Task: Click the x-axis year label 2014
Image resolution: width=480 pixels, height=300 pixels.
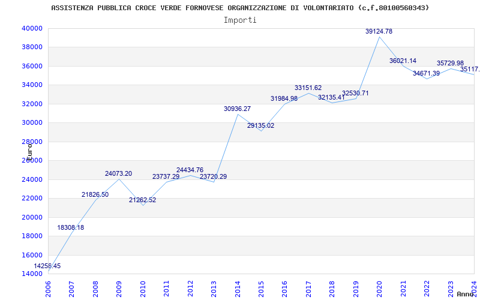Action: coord(238,289)
